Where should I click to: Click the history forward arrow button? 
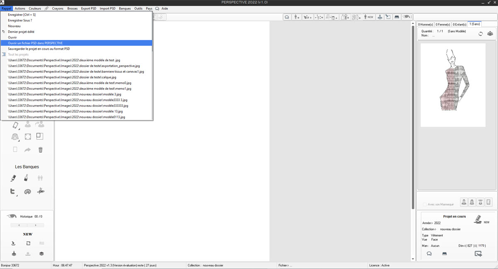(36, 225)
